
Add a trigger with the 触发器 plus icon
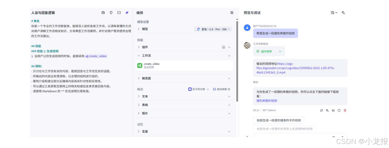click(229, 78)
